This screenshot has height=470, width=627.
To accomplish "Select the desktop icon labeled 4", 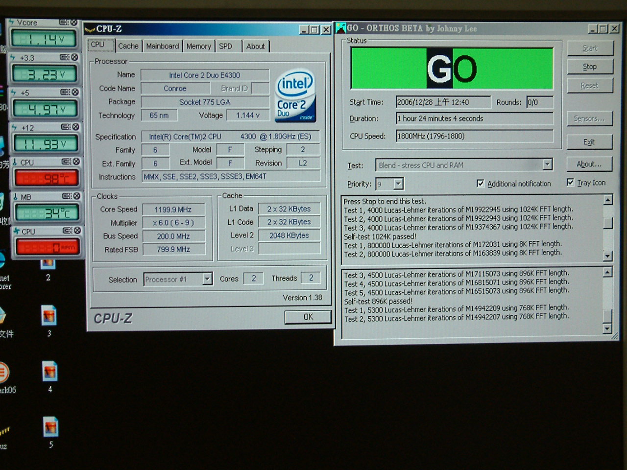I will pos(49,377).
